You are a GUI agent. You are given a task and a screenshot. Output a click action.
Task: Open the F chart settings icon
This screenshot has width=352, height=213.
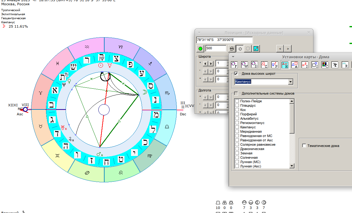click(x=234, y=65)
